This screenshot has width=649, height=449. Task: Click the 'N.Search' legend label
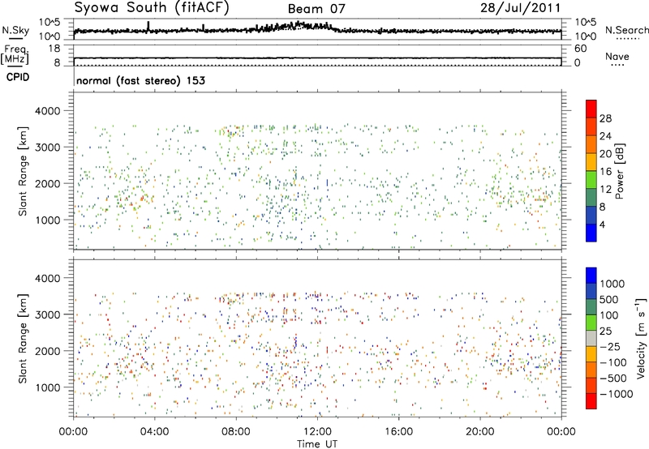tap(626, 30)
